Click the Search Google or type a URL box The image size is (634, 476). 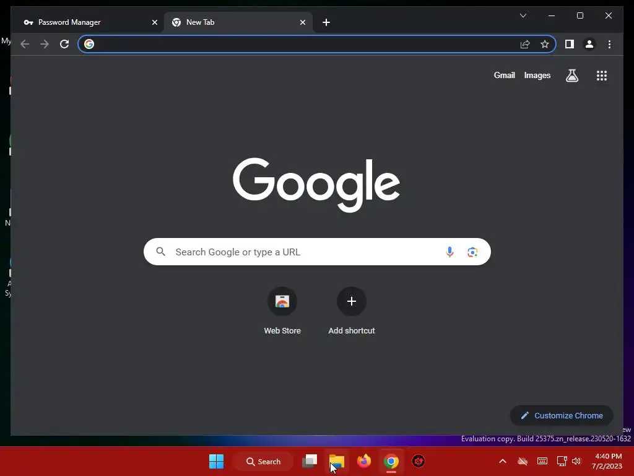point(317,252)
